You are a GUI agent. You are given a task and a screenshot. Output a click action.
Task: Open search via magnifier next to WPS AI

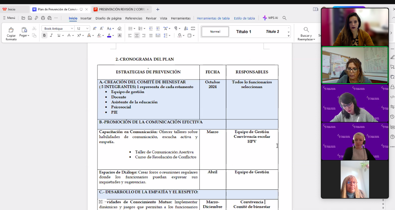point(284,18)
